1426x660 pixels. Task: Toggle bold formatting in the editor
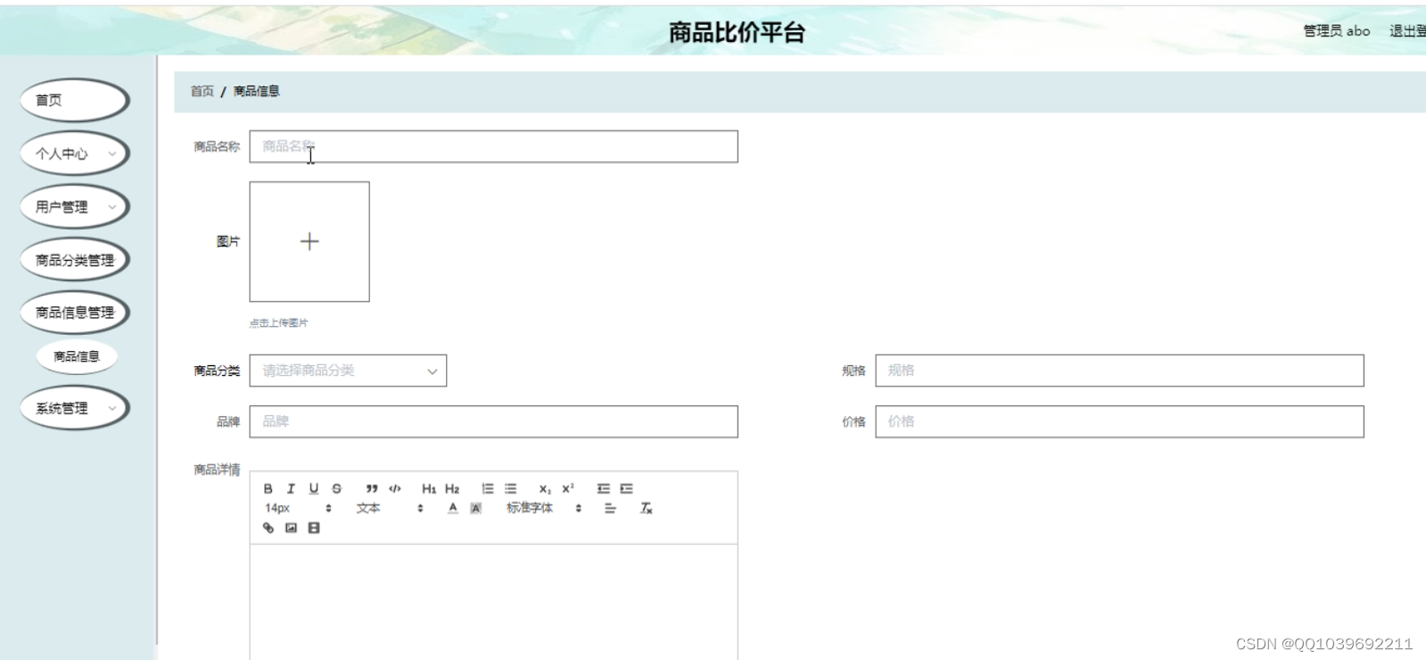(268, 488)
